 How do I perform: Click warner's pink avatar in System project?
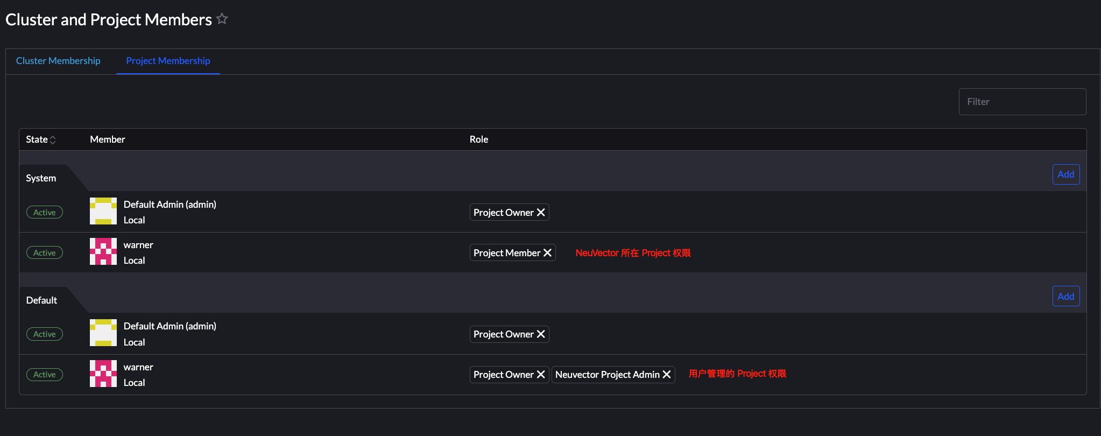(103, 251)
